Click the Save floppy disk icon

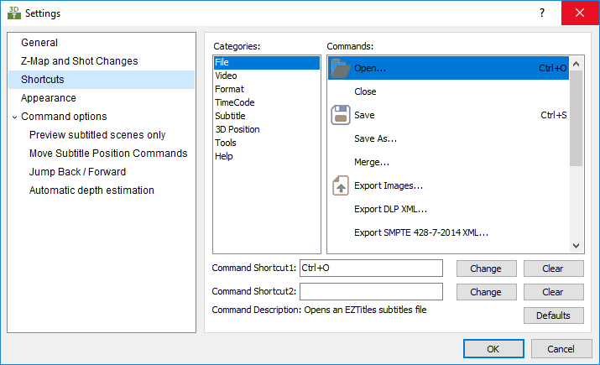coord(341,115)
